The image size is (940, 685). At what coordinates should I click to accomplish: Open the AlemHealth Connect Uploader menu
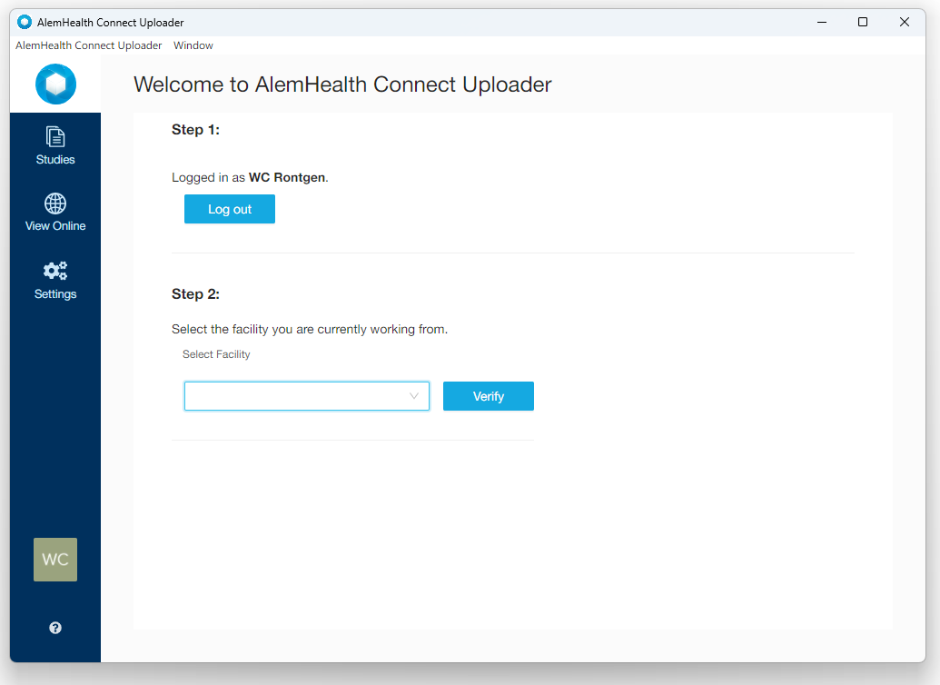[89, 45]
